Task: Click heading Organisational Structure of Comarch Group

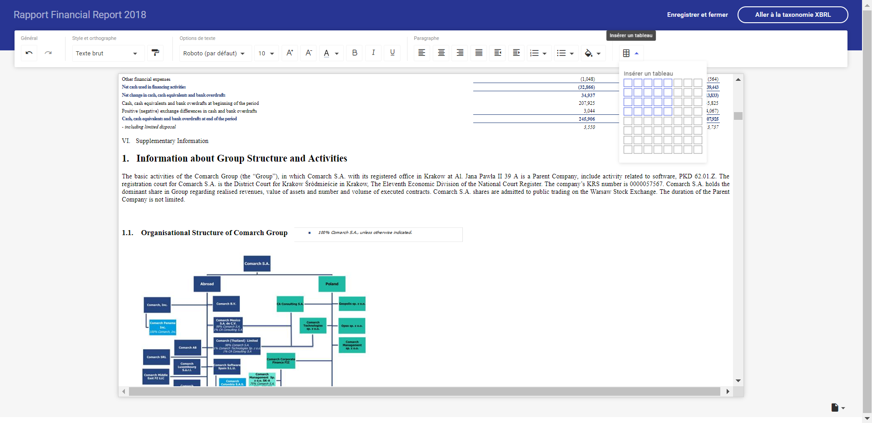Action: pos(214,233)
